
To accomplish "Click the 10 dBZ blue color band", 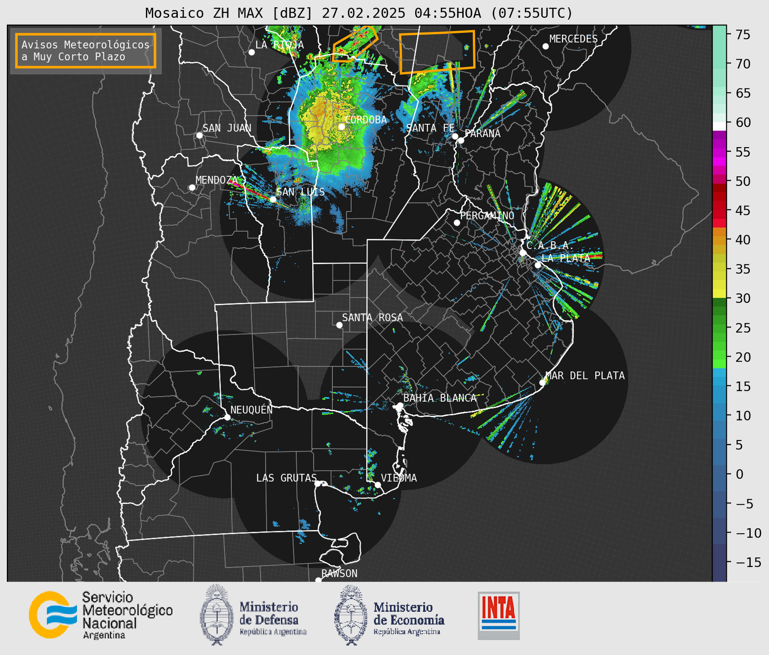I will tap(719, 415).
